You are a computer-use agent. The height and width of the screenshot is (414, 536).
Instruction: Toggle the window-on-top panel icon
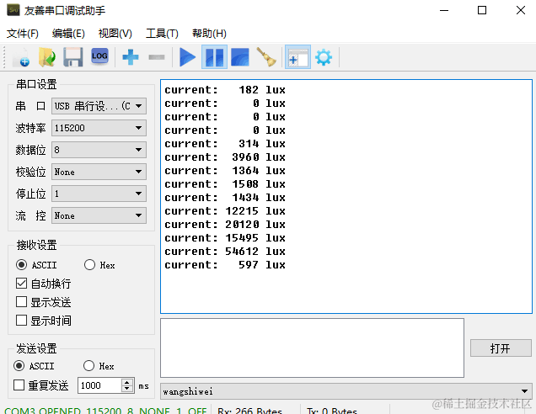[x=297, y=57]
